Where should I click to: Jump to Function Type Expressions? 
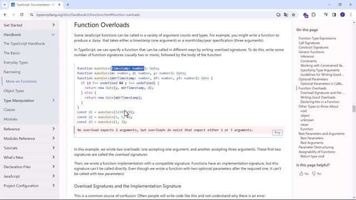(317, 38)
